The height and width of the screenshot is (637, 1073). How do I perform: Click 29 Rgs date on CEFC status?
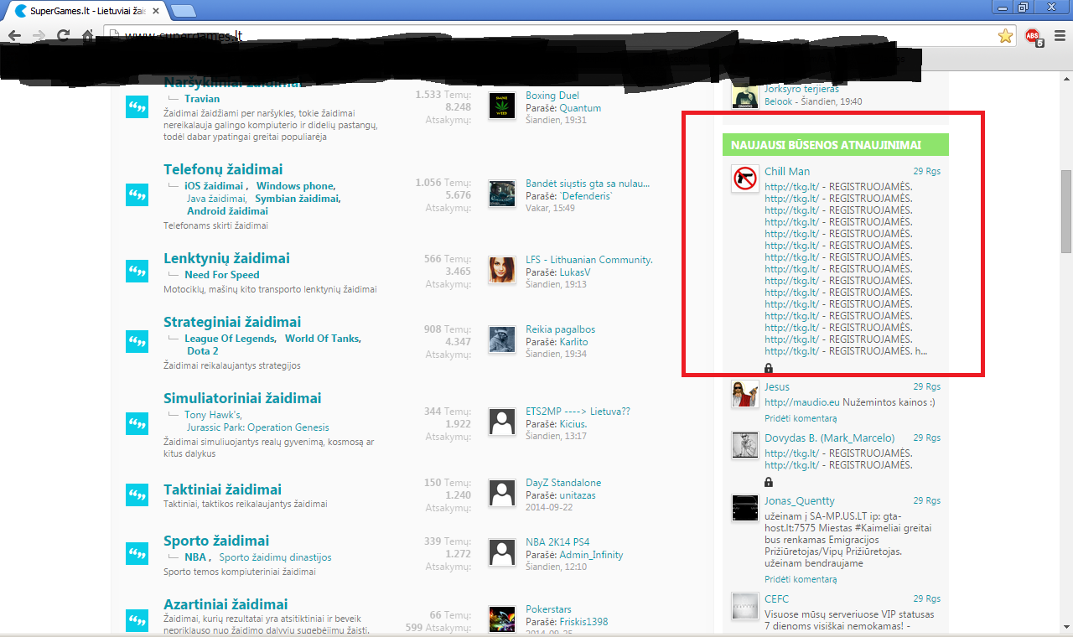click(x=926, y=598)
